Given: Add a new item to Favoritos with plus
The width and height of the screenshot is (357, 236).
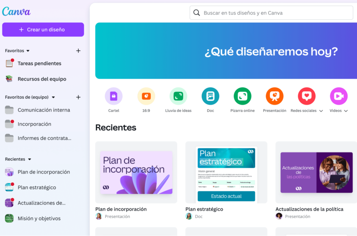Looking at the screenshot, I should (78, 51).
